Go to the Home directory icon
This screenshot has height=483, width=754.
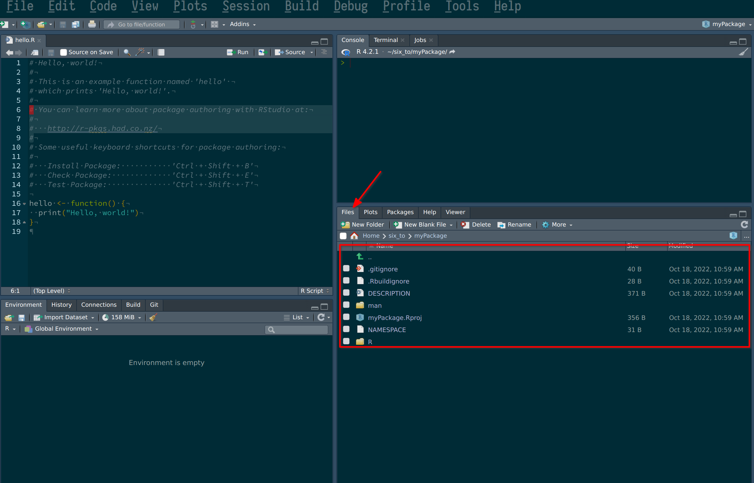(354, 236)
